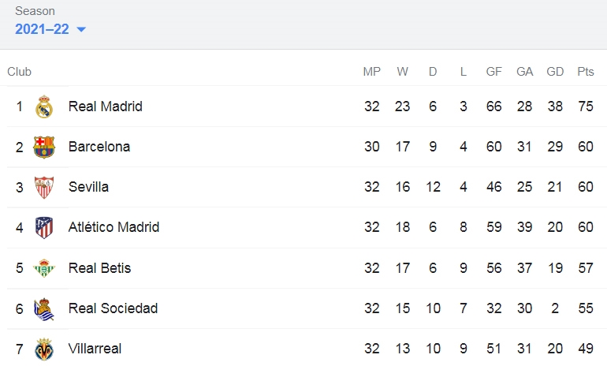
Task: Open the Barcelona team link
Action: tap(99, 147)
